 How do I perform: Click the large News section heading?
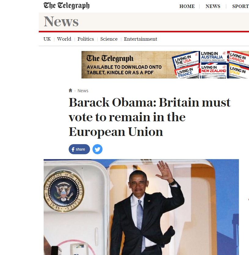[61, 21]
